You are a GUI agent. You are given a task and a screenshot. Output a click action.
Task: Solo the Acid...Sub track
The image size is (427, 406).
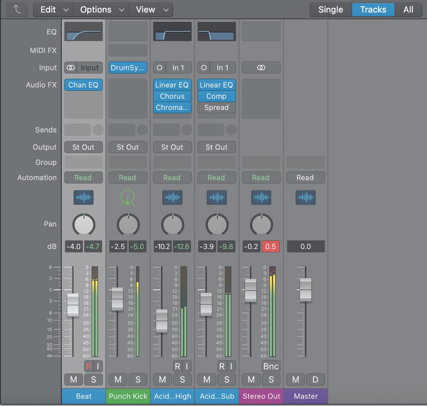pos(227,379)
